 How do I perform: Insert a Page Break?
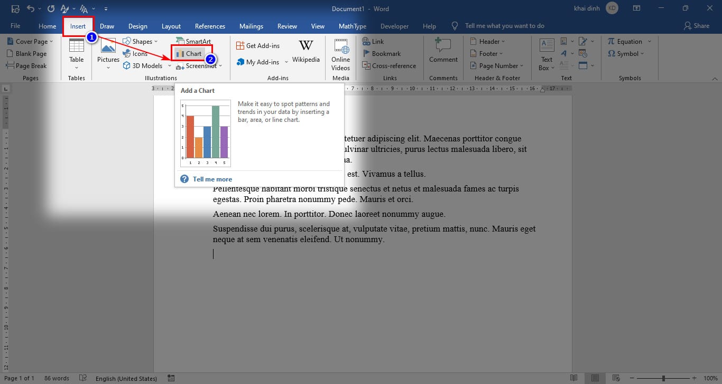click(26, 66)
